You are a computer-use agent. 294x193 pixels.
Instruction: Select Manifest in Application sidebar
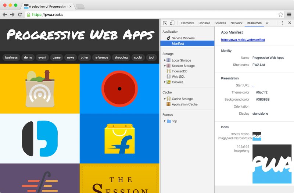click(x=187, y=43)
